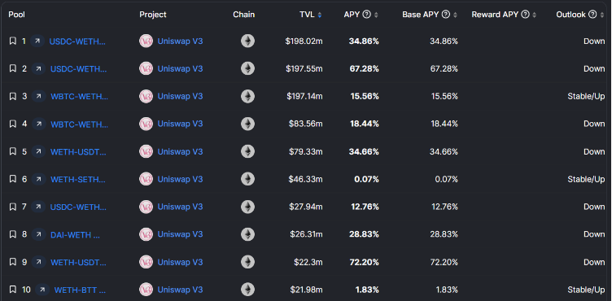Screen dimensions: 612x301
Task: Open external arrow icon for row 3 WBTC-WETH
Action: (38, 96)
